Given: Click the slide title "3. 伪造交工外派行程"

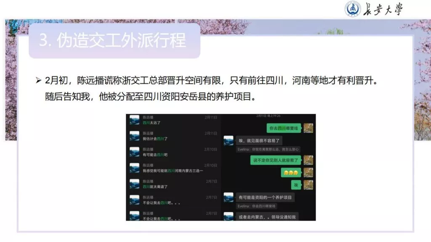Looking at the screenshot, I should [112, 41].
